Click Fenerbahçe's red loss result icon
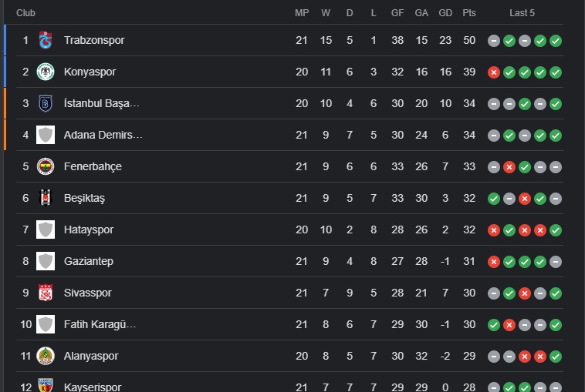The width and height of the screenshot is (585, 392). [509, 166]
